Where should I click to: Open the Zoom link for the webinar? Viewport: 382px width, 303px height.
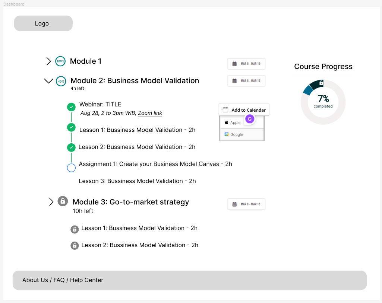(150, 113)
